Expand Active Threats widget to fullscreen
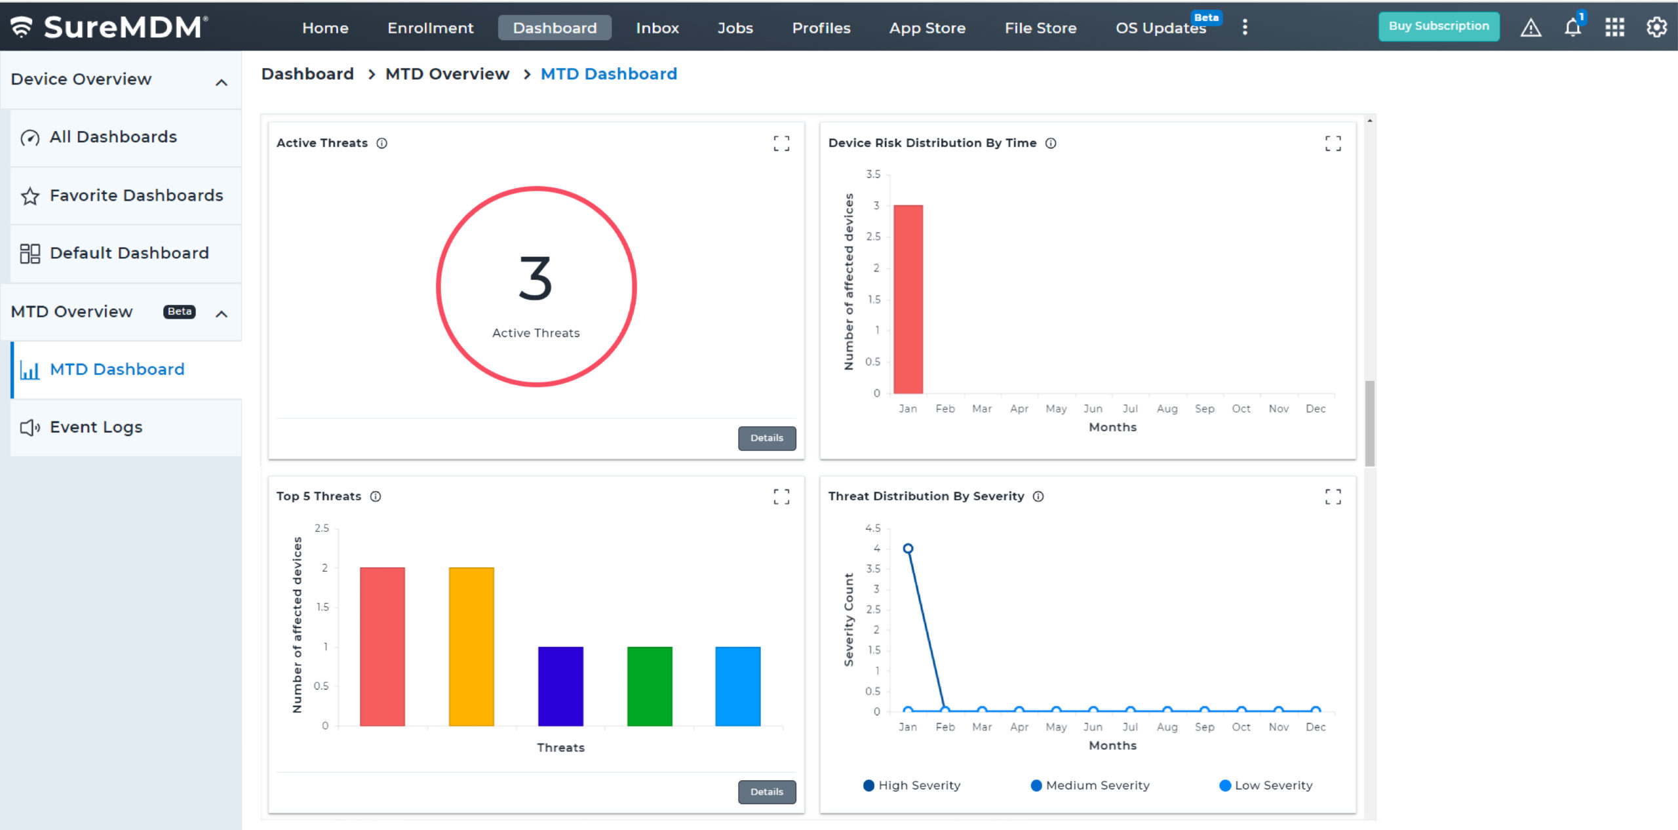The height and width of the screenshot is (830, 1678). click(781, 144)
